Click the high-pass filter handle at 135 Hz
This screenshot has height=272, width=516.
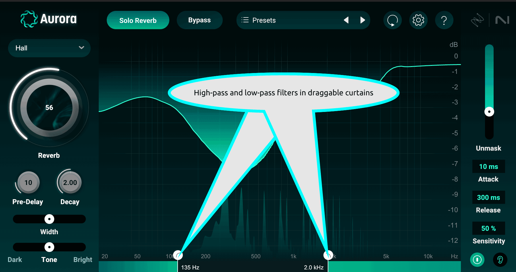tap(178, 255)
